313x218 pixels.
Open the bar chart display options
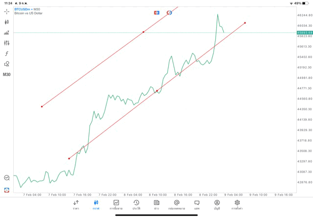pos(7,33)
